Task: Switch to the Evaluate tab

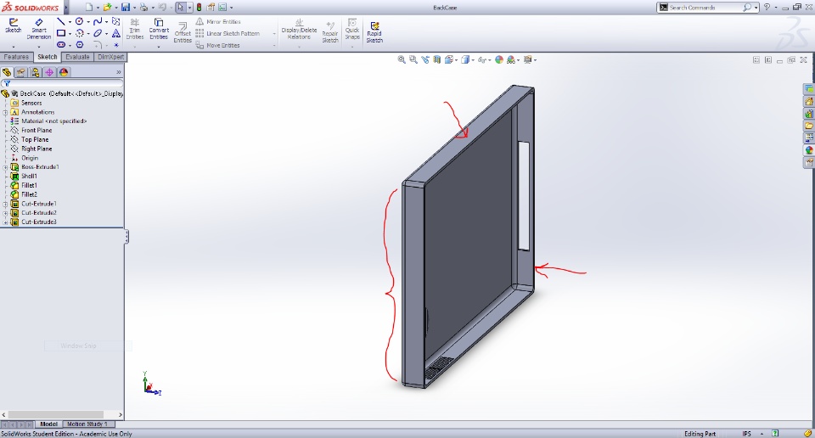Action: pos(77,57)
